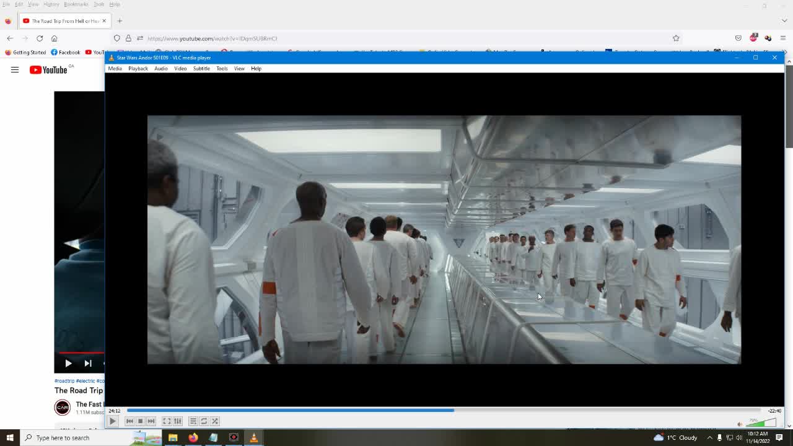
Task: Open VLC Help menu
Action: coord(256,68)
